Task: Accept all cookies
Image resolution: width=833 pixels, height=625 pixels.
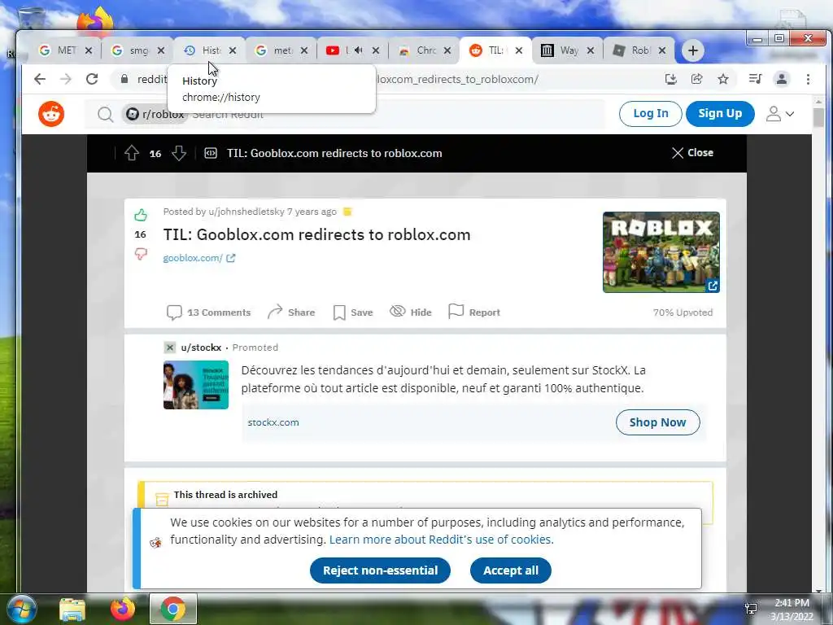Action: click(x=511, y=570)
